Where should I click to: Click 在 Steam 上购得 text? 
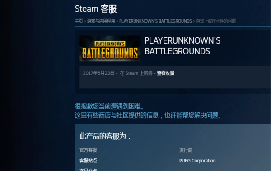[136, 73]
